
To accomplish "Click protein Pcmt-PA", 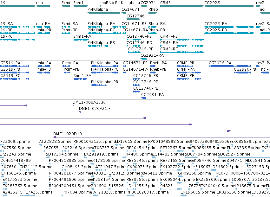I will pos(66,66).
